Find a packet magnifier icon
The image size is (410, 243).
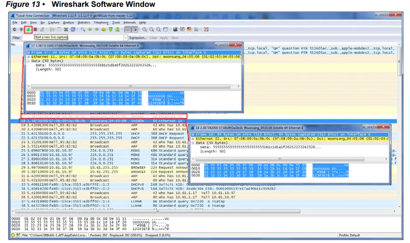(83, 29)
